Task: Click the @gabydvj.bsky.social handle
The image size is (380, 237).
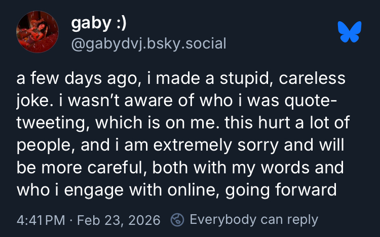Action: [x=148, y=43]
